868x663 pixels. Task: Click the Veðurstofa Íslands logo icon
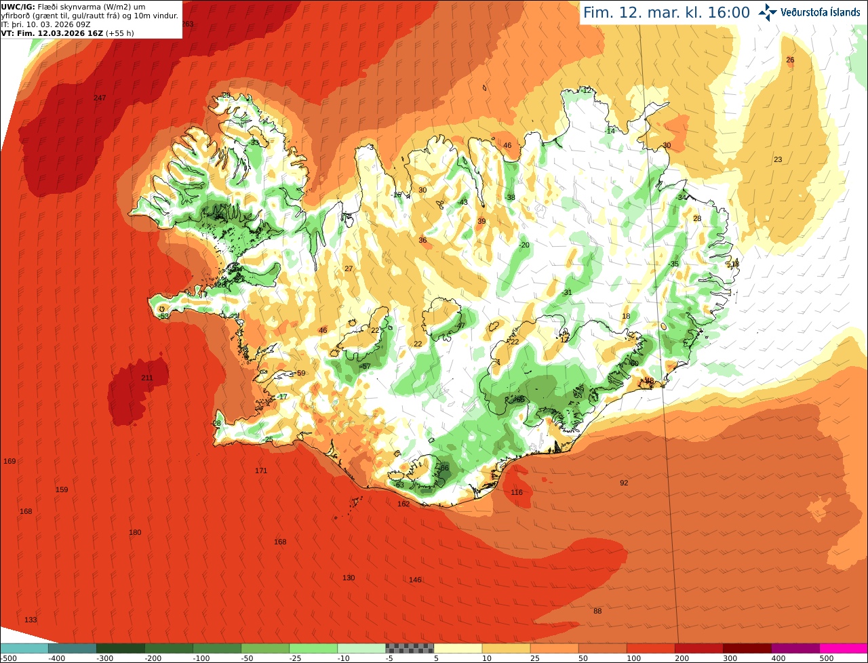pos(768,12)
